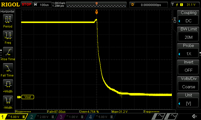
Task: Click the T marker in the memory overview bar
Action: [x=96, y=3]
